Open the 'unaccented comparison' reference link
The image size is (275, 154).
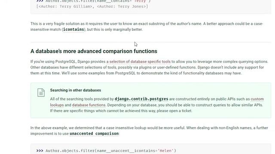click(x=94, y=133)
